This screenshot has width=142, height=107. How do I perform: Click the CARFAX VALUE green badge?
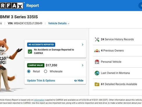(x=36, y=65)
